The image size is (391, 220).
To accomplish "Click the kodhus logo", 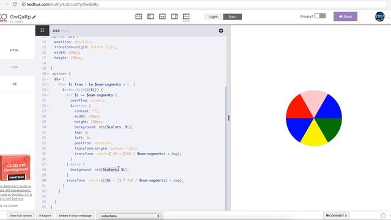I will tap(4, 18).
